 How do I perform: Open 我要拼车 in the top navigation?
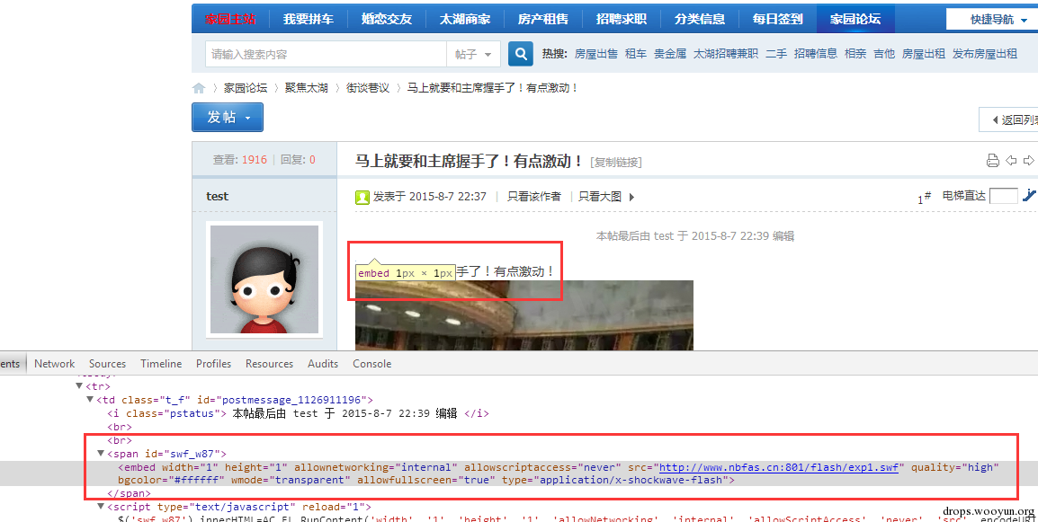pyautogui.click(x=308, y=19)
